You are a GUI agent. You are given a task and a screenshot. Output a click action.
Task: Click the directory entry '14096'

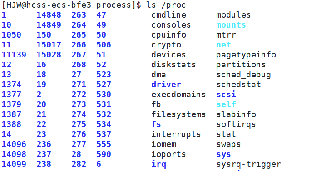point(14,144)
